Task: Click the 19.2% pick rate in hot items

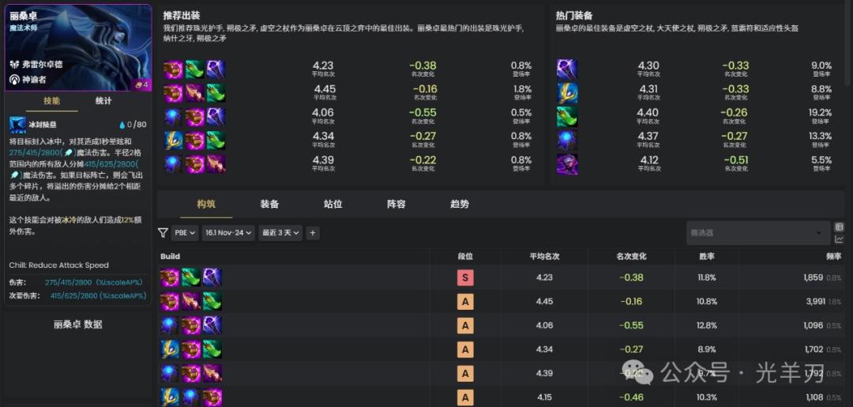Action: tap(821, 113)
